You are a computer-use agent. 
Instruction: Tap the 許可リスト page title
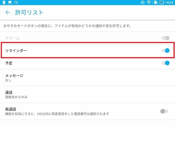tap(29, 13)
